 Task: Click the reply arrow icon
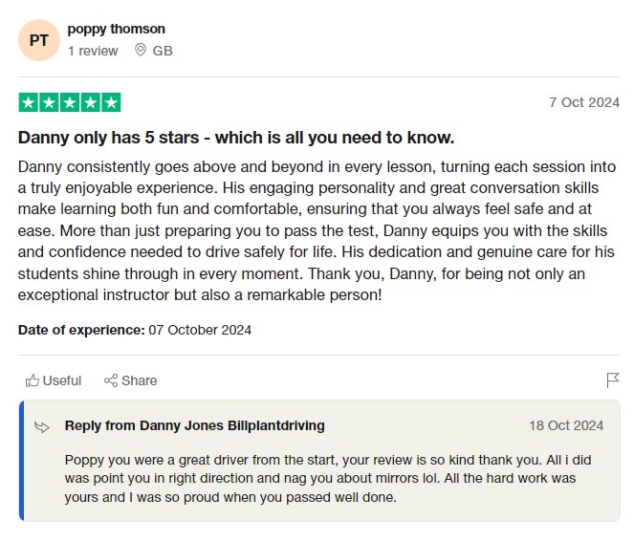pyautogui.click(x=42, y=426)
